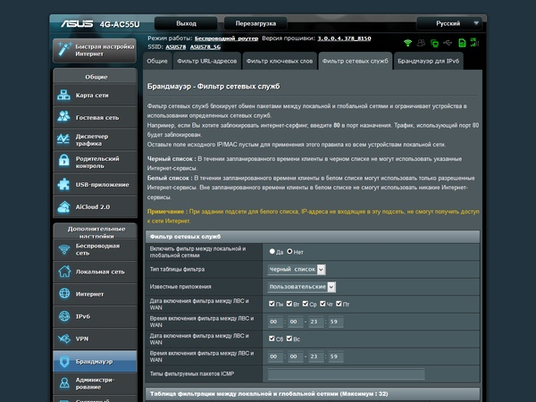Viewport: 536px width, 402px height.
Task: Click weekend end minute field '59'
Action: point(336,356)
